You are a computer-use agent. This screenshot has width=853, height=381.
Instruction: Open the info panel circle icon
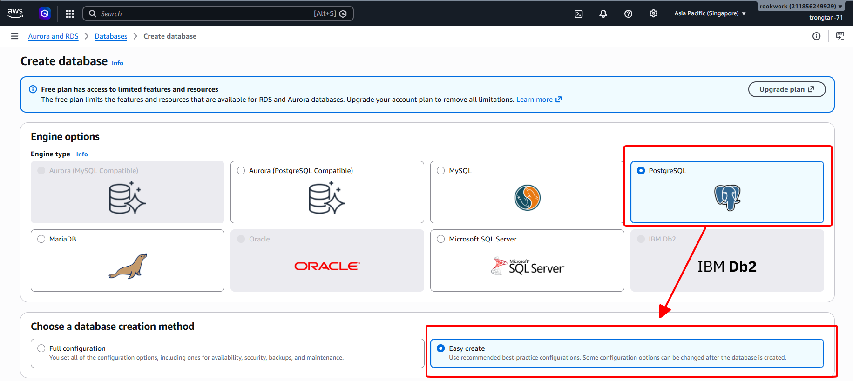tap(816, 36)
